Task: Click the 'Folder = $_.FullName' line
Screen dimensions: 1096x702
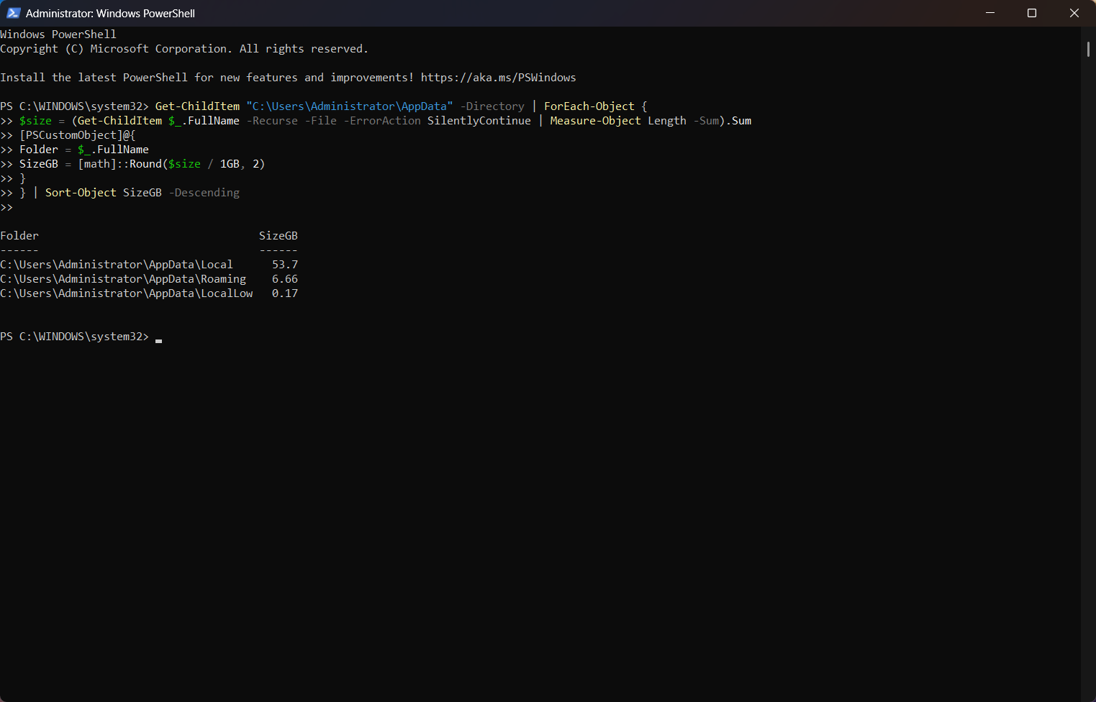Action: (x=84, y=150)
